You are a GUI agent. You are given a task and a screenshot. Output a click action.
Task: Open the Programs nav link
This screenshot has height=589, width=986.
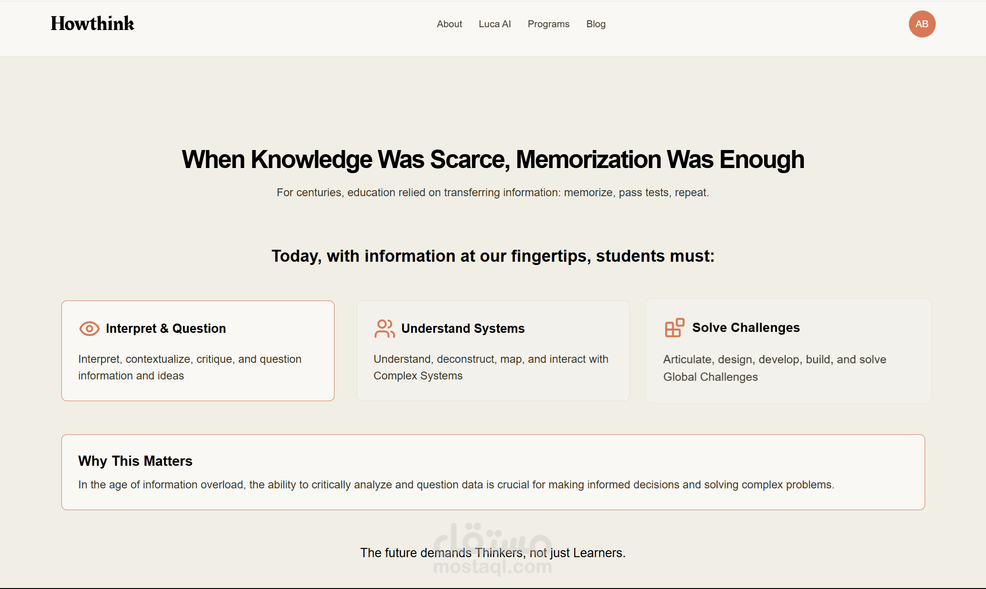[x=548, y=24]
